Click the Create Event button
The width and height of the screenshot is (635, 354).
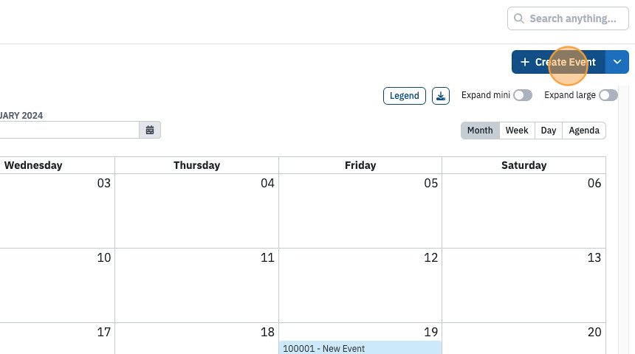[x=558, y=62]
